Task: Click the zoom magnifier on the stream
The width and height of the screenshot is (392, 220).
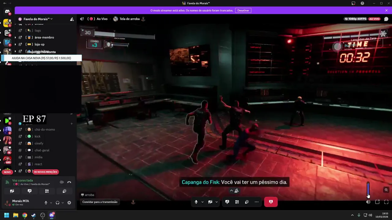Action: (386, 190)
